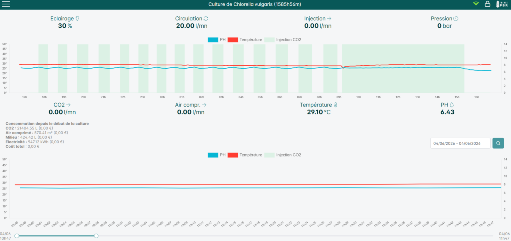This screenshot has width=511, height=241.
Task: Click the '04/06 10h47' slider start label
Action: click(x=5, y=236)
